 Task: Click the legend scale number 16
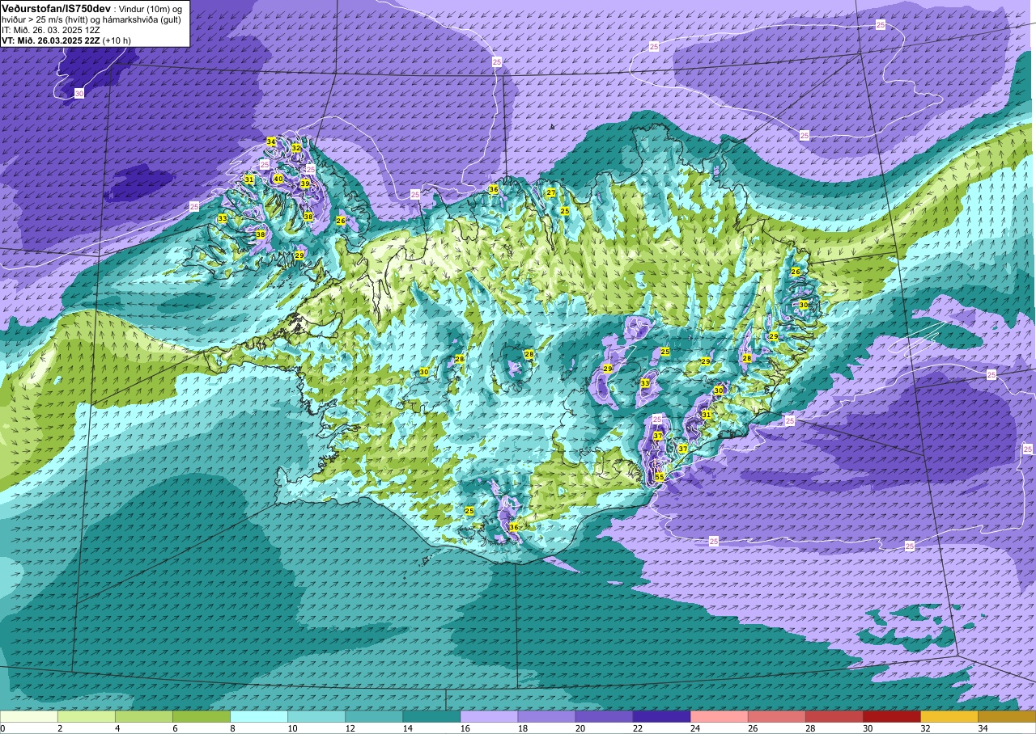tap(465, 728)
